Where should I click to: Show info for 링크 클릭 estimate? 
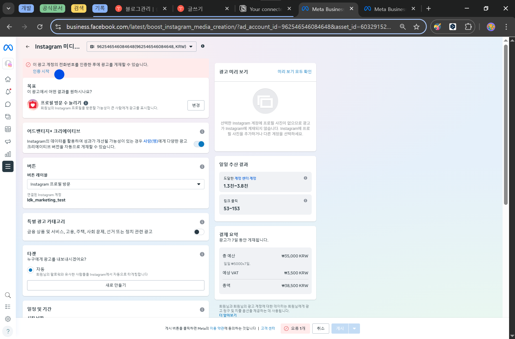(305, 201)
